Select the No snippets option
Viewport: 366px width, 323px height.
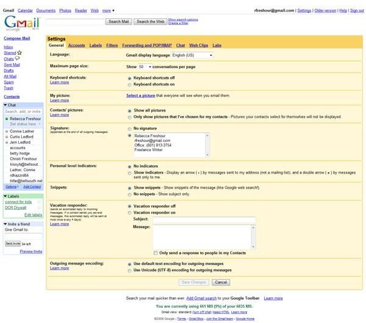(129, 194)
